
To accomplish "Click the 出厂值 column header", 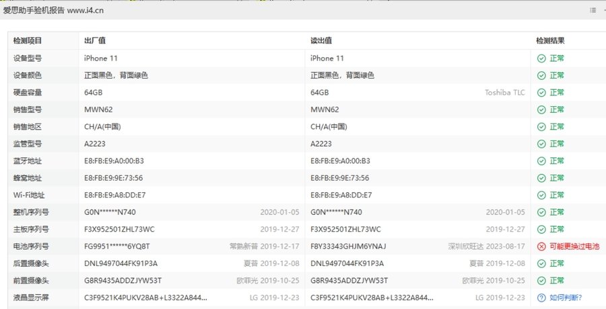I will [x=95, y=40].
